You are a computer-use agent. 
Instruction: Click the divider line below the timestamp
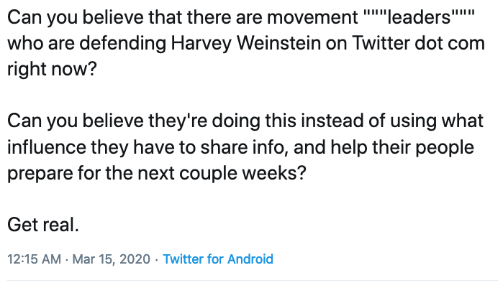click(251, 280)
